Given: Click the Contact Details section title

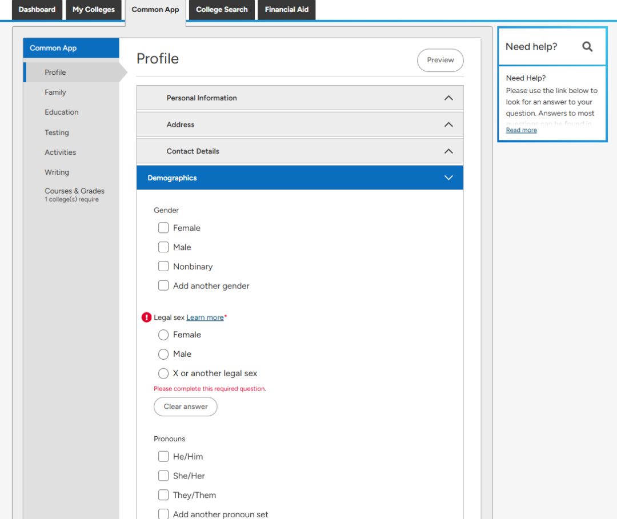Looking at the screenshot, I should pyautogui.click(x=193, y=151).
